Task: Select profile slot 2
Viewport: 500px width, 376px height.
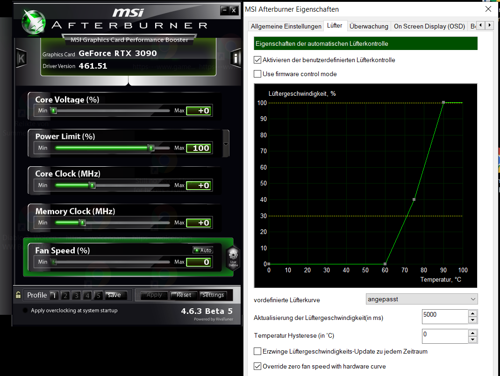Action: click(65, 295)
